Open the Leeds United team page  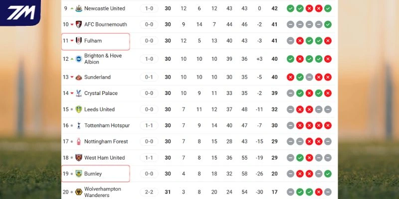pos(99,109)
